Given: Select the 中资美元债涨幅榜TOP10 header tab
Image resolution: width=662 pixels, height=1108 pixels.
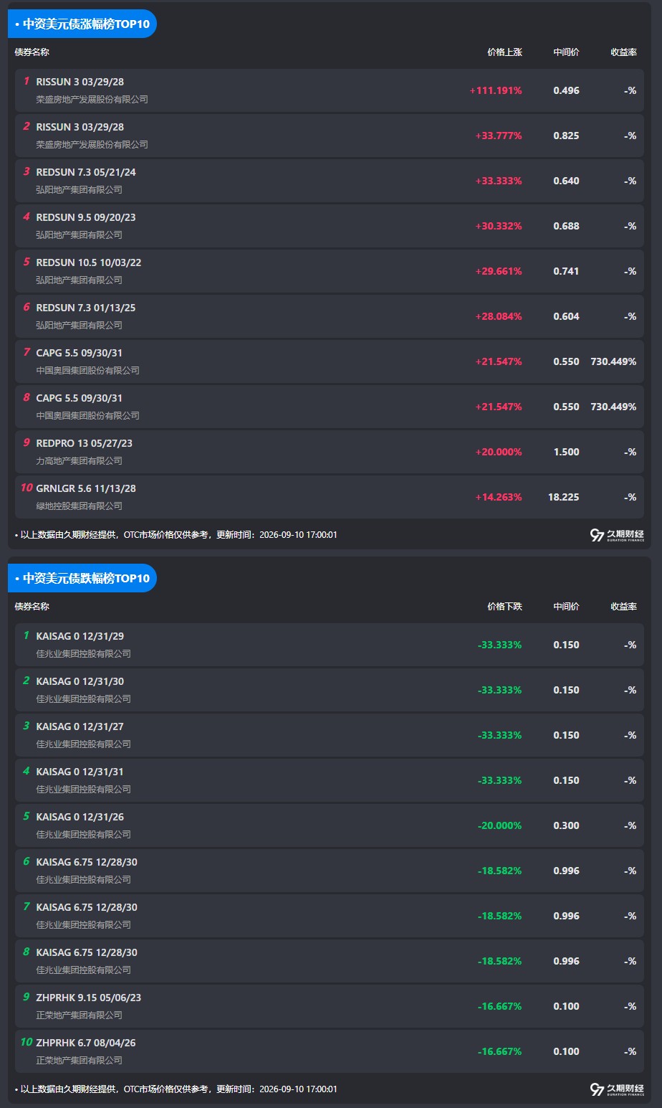Looking at the screenshot, I should [x=82, y=24].
